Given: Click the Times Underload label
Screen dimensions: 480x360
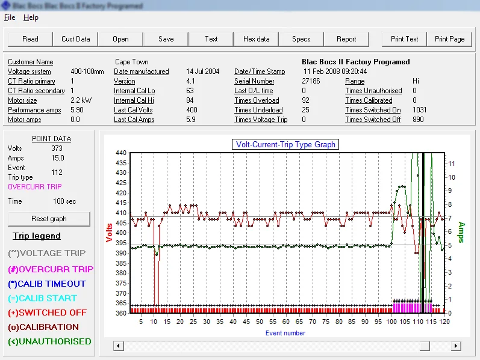Looking at the screenshot, I should coord(258,110).
